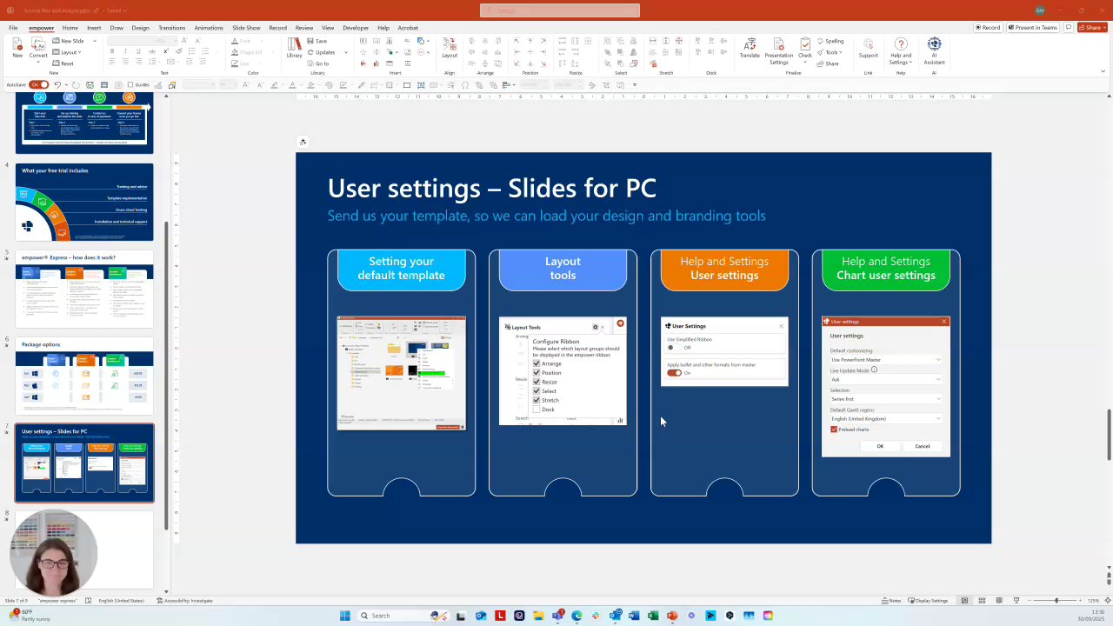Adjust the zoom slider in the status bar
This screenshot has height=626, width=1113.
[1056, 601]
